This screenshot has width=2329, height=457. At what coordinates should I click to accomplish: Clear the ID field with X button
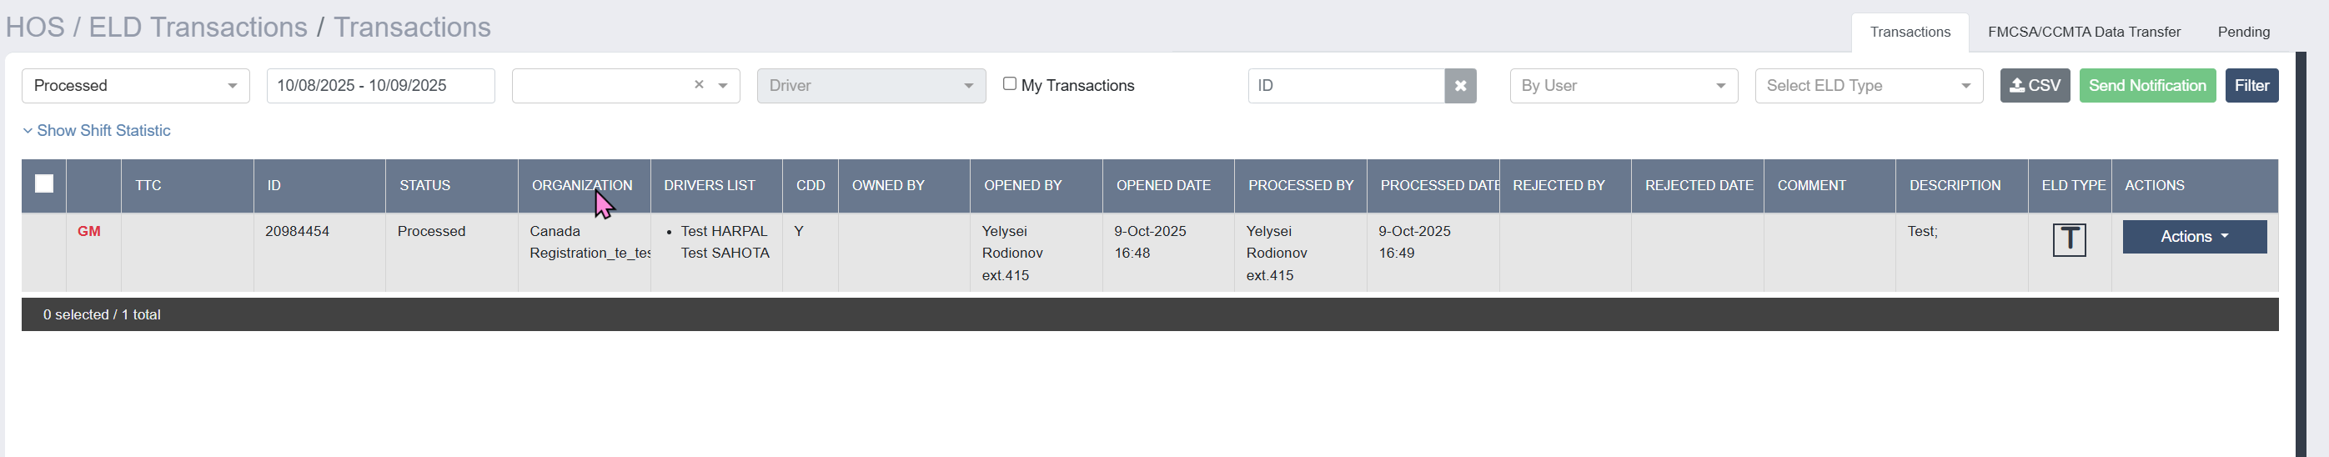tap(1459, 86)
